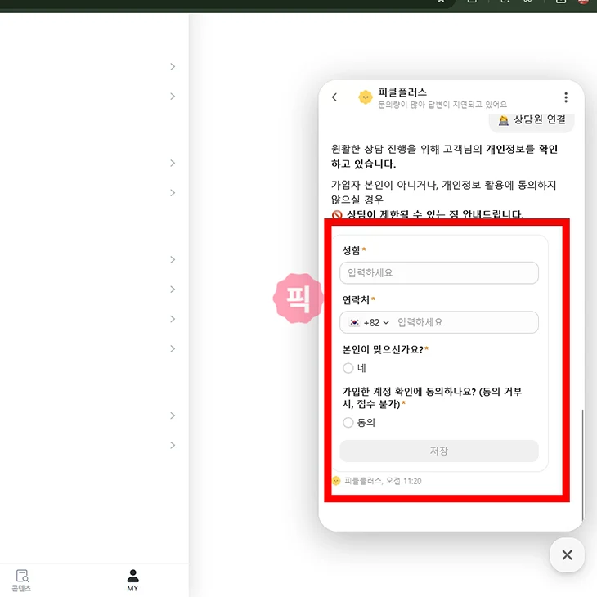Image resolution: width=597 pixels, height=597 pixels.
Task: Click the chat window vertical scrollbar
Action: [x=582, y=465]
